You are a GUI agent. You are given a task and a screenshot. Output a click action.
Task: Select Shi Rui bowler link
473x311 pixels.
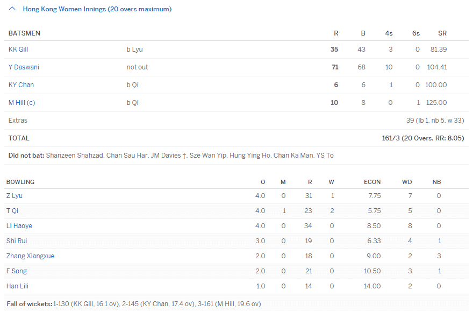click(17, 241)
